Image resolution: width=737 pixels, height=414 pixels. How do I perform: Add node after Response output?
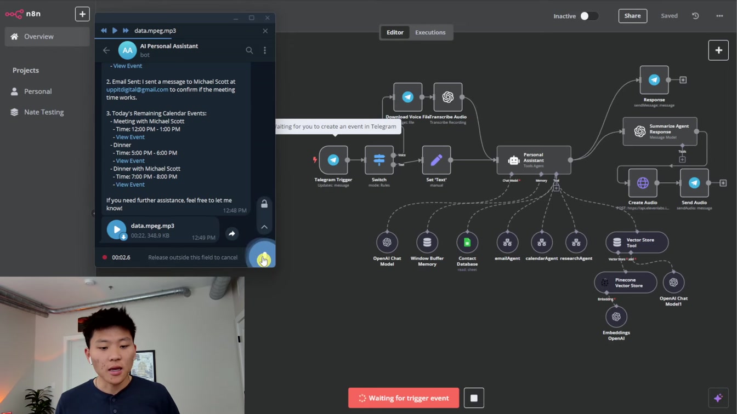[x=683, y=80]
